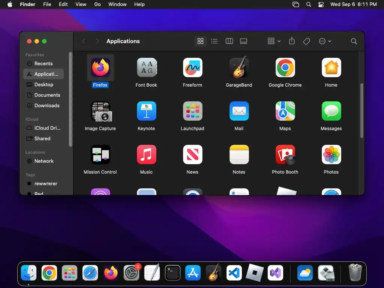Open the Firefox application icon

pos(100,67)
